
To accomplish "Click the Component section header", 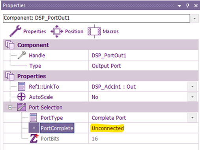I will tap(101, 45).
